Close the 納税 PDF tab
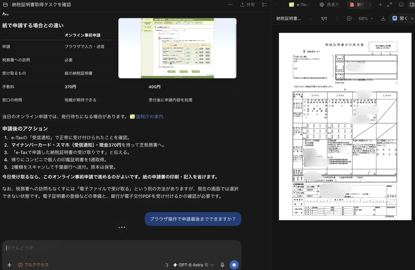The width and height of the screenshot is (415, 270). click(x=370, y=4)
